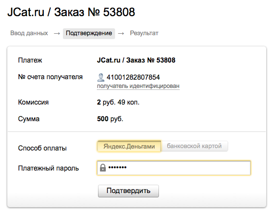Click the arrow after Ввод данных
This screenshot has height=215, width=275.
coord(57,33)
